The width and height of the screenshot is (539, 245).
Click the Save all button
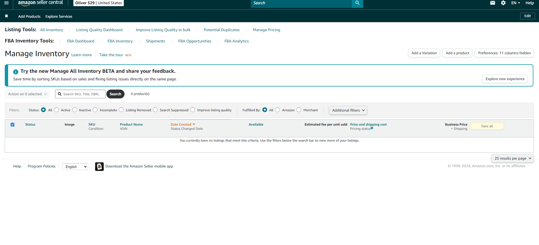click(x=487, y=126)
